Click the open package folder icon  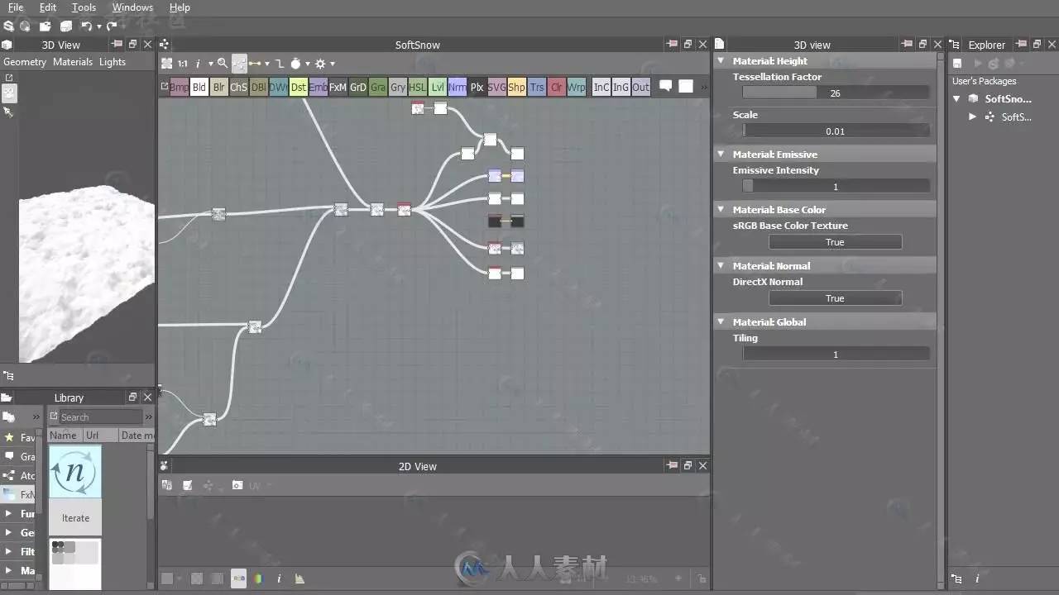pyautogui.click(x=46, y=26)
